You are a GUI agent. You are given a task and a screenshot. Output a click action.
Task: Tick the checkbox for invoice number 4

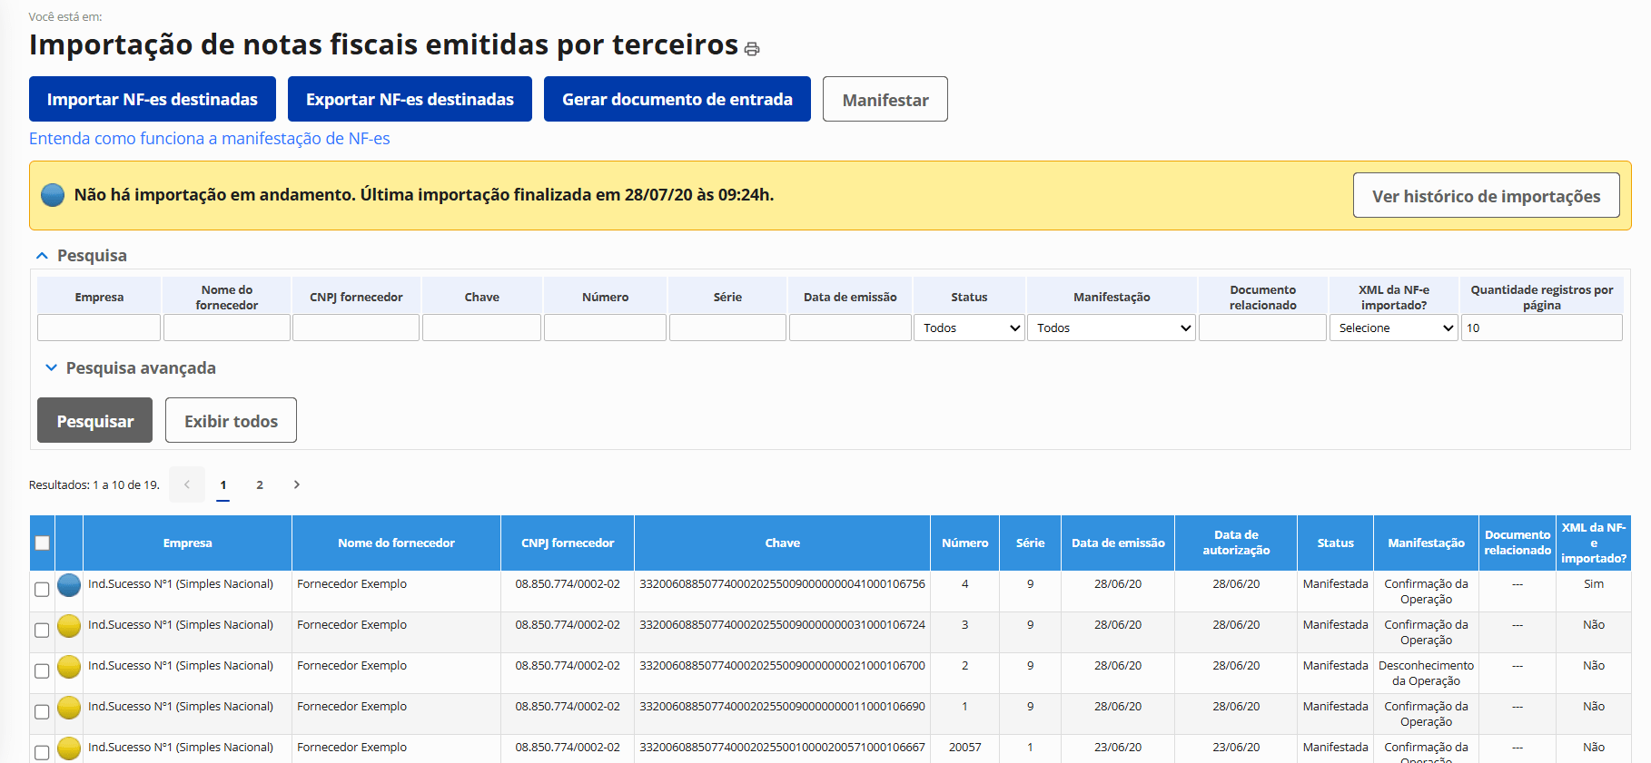(42, 590)
